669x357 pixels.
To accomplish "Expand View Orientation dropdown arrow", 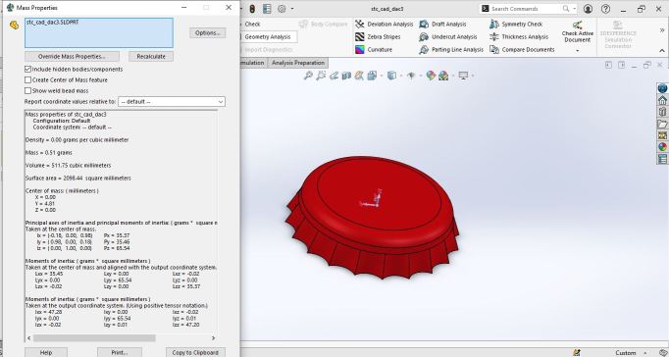I will click(x=381, y=76).
